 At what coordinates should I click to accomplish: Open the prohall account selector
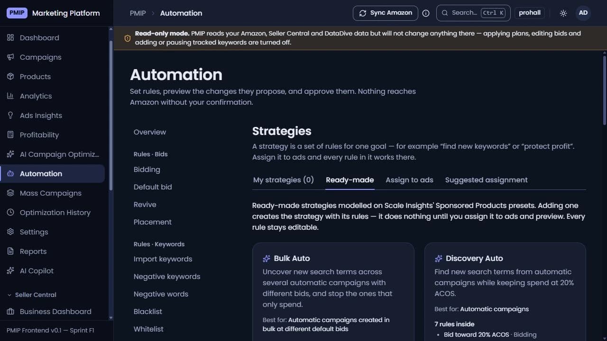click(530, 13)
